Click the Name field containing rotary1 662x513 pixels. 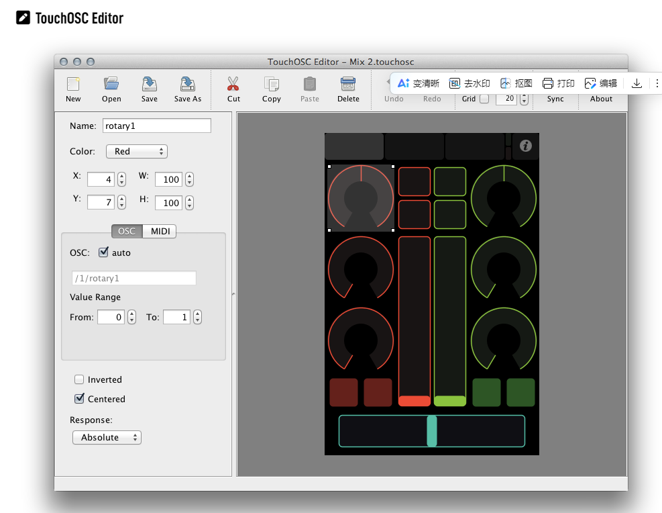coord(157,126)
